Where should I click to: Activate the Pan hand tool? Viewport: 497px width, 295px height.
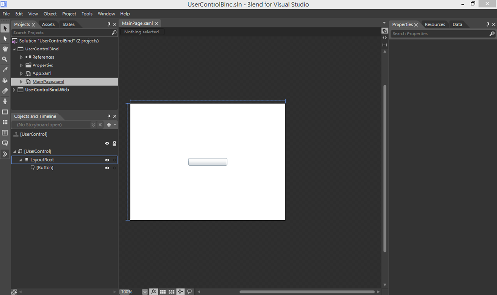click(5, 49)
